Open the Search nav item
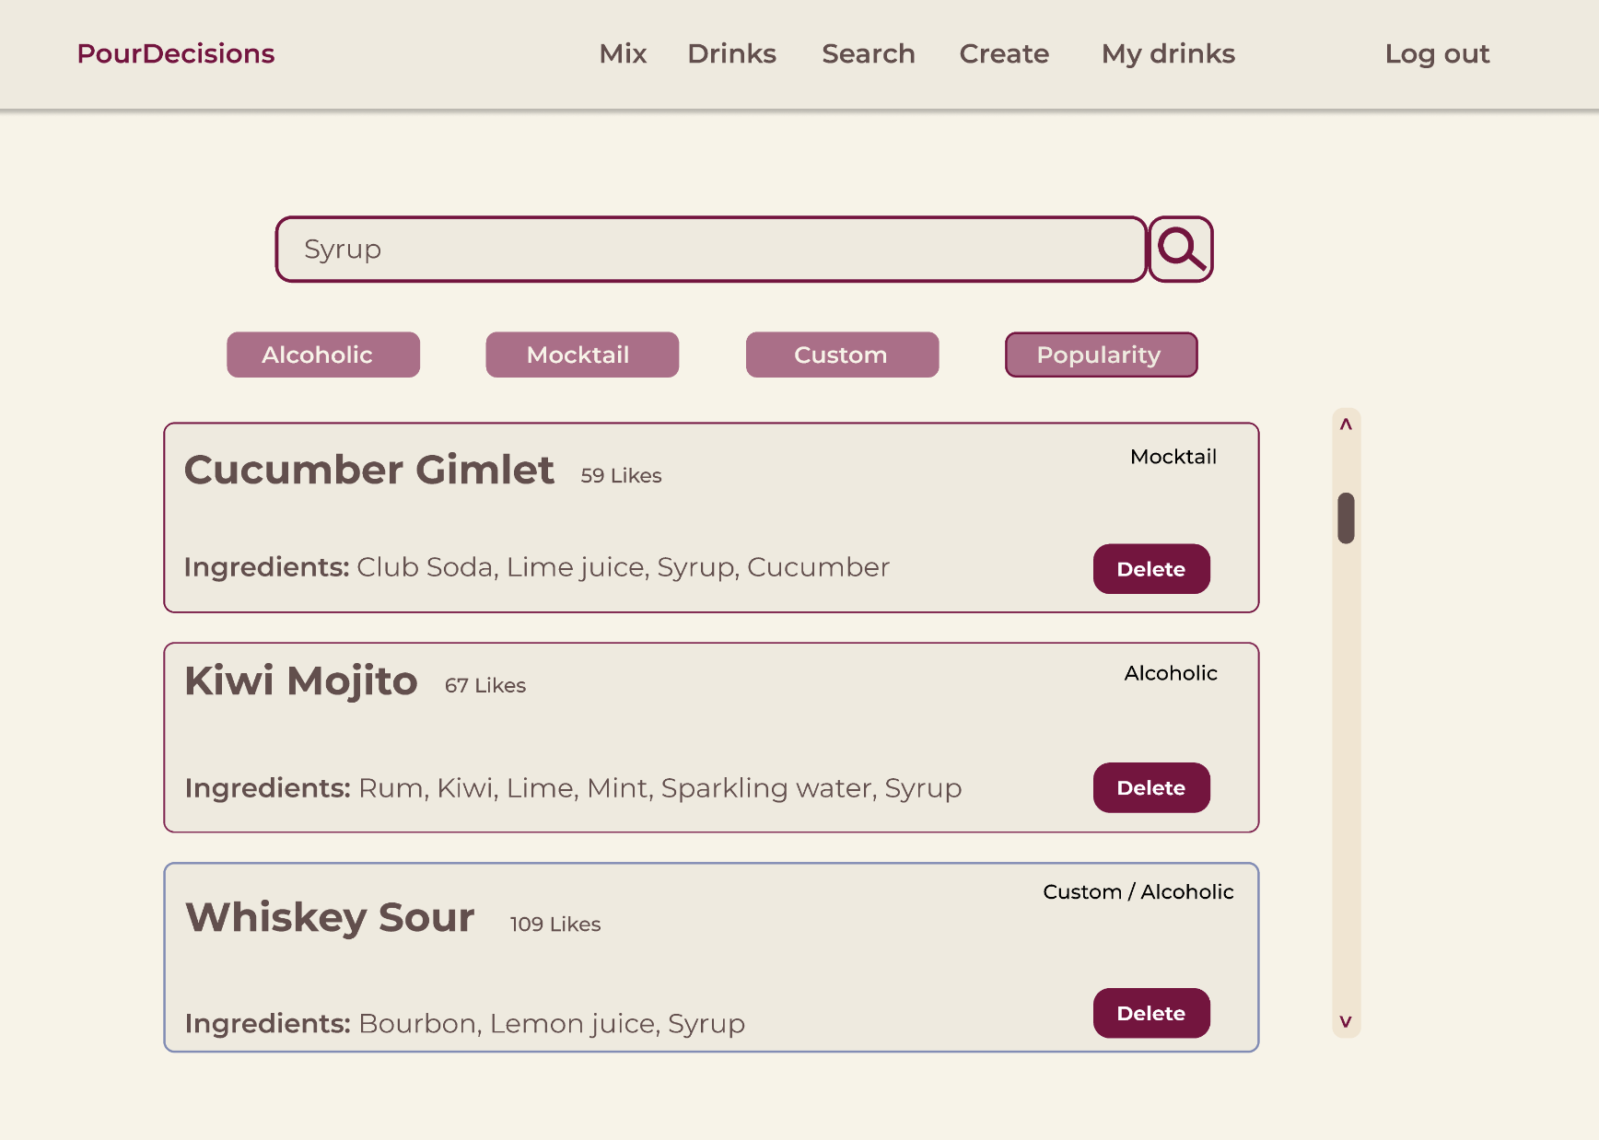The image size is (1599, 1140). [x=869, y=53]
